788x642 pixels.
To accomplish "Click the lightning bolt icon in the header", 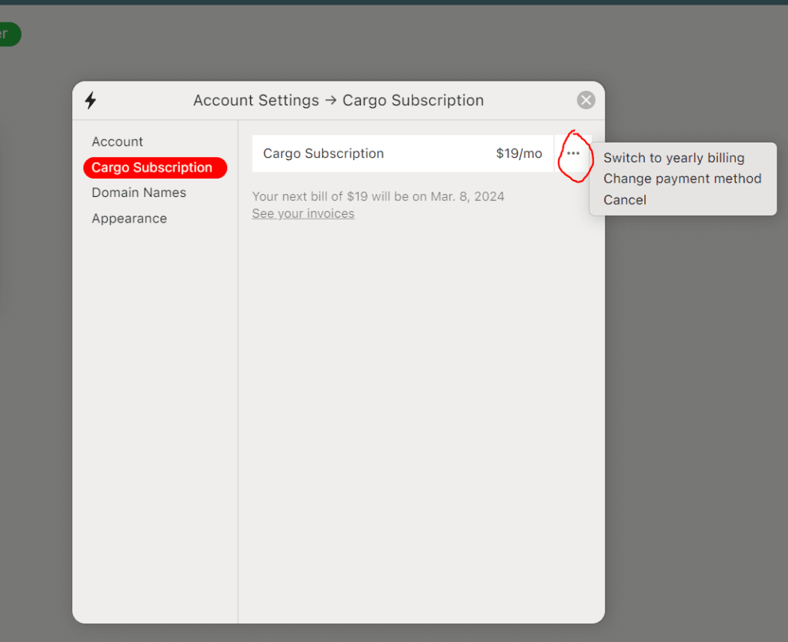I will coord(91,100).
